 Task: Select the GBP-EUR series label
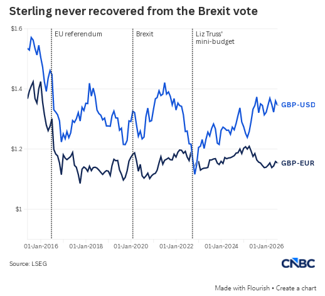pyautogui.click(x=297, y=163)
